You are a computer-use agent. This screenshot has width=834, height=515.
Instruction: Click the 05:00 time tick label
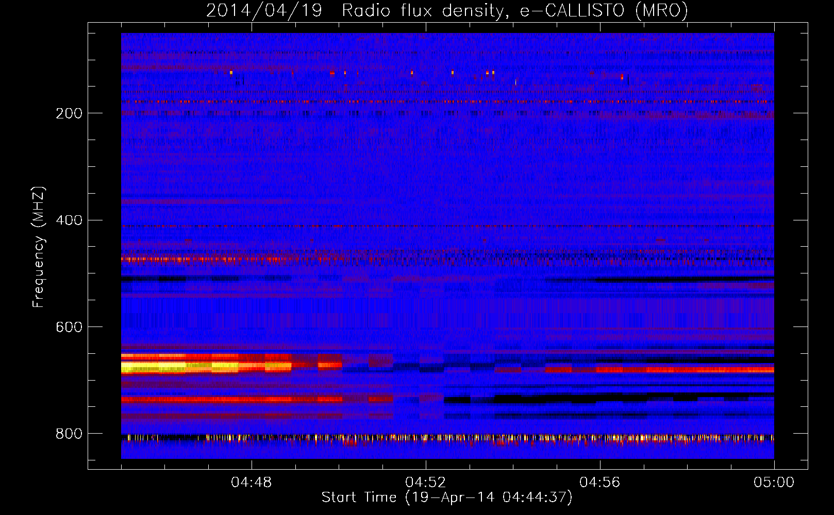(774, 483)
